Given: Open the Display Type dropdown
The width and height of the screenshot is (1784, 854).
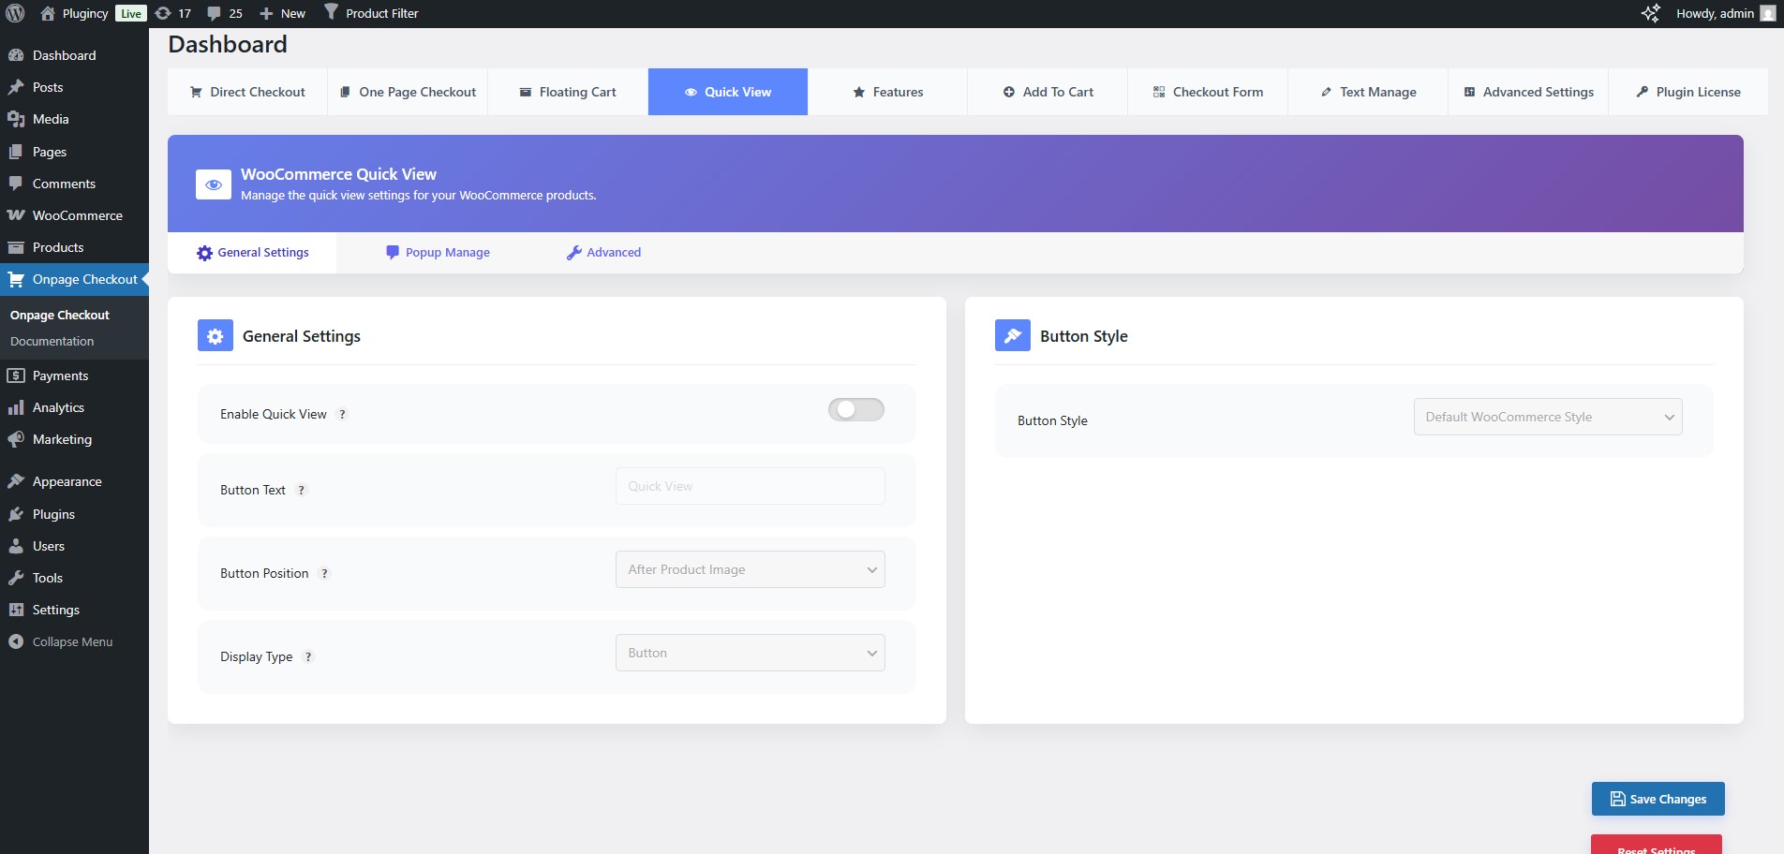Looking at the screenshot, I should 749,653.
